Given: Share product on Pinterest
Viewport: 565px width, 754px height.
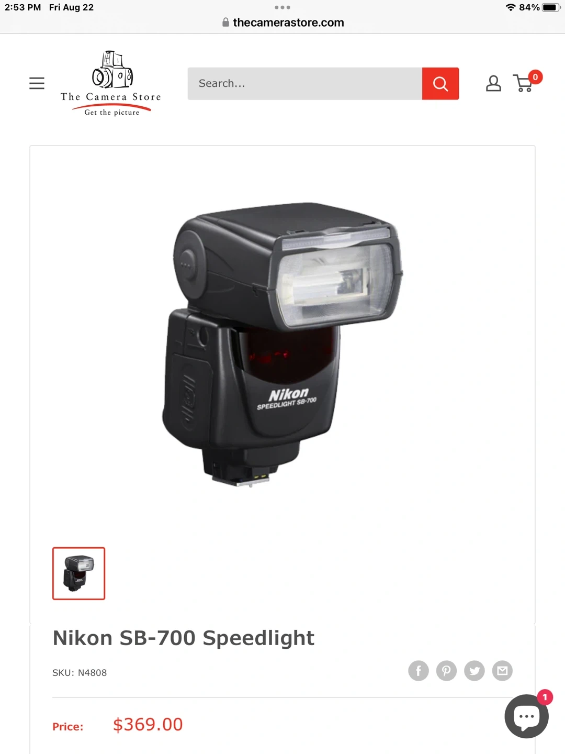Looking at the screenshot, I should 446,670.
